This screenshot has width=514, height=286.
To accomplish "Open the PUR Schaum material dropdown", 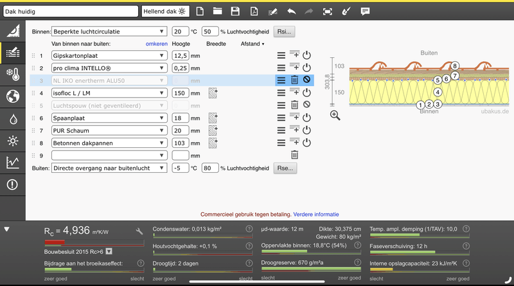I will tap(109, 130).
